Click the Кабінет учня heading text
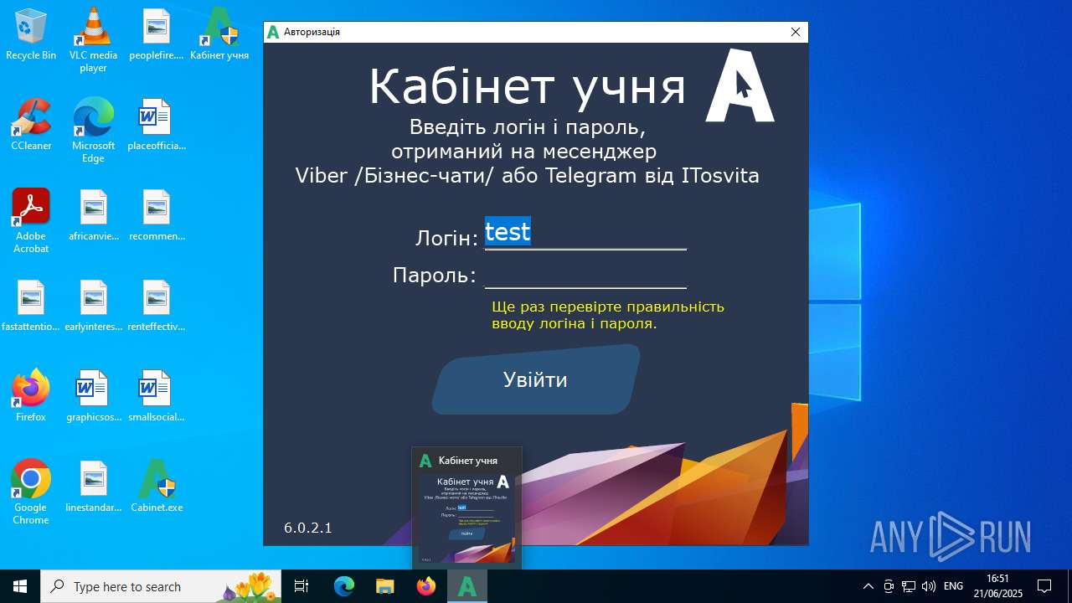The image size is (1072, 603). coord(527,86)
